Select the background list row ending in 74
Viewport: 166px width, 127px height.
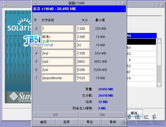142,78
